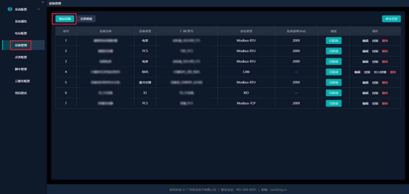
Task: Toggle 已启动 for device row 2
Action: click(333, 51)
